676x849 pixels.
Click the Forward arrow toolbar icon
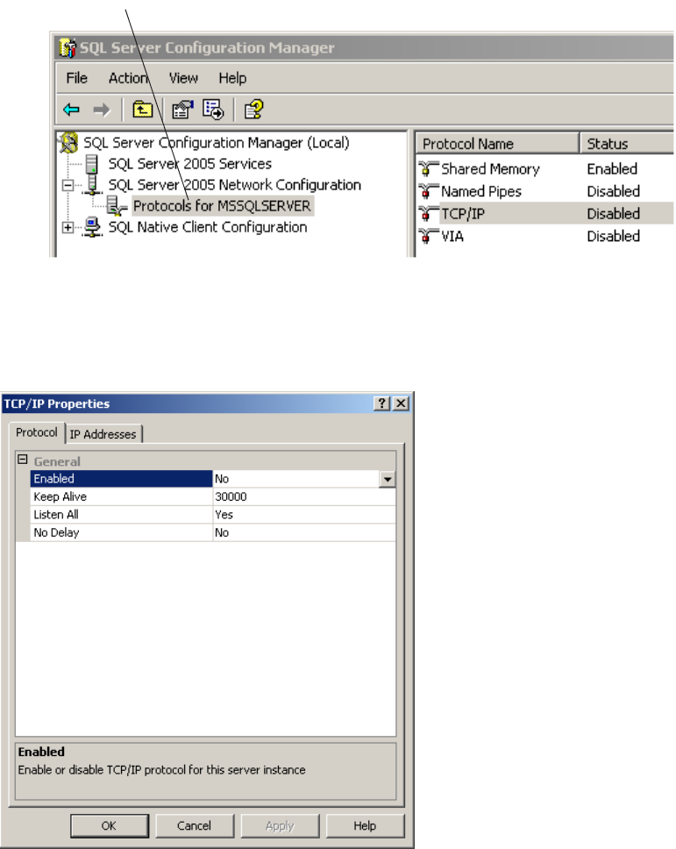click(x=101, y=110)
